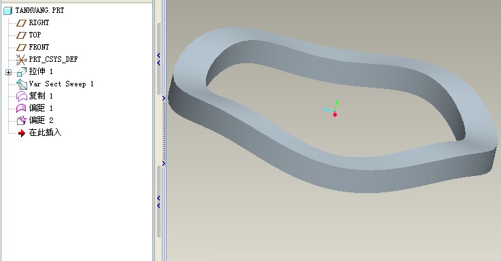Screen dimensions: 501x261
Task: Select the FRONT datum plane icon
Action: [21, 48]
